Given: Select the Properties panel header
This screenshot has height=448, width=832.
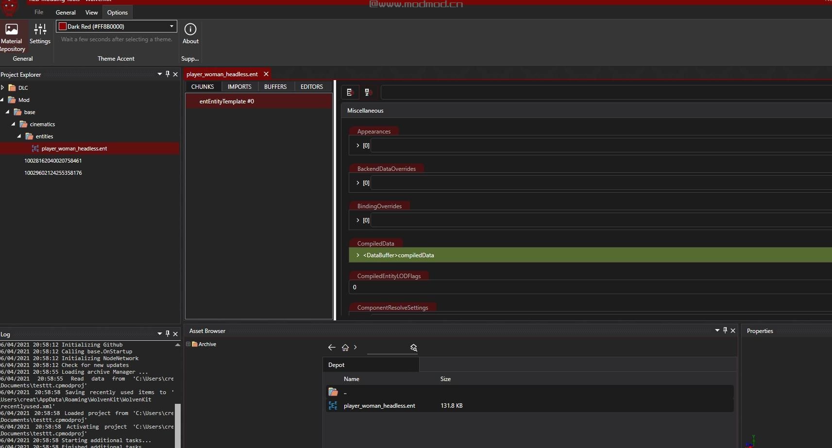Looking at the screenshot, I should 760,331.
